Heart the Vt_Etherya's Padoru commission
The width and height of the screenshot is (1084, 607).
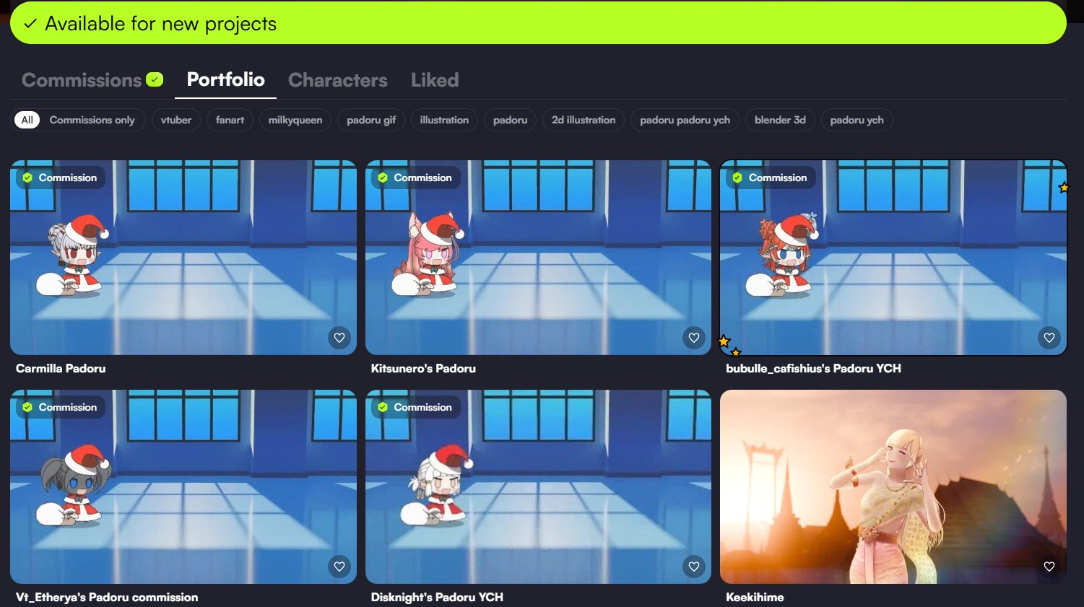pos(339,567)
